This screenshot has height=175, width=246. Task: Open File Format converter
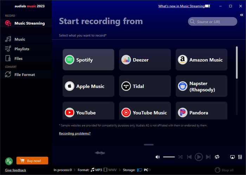[x=26, y=74]
